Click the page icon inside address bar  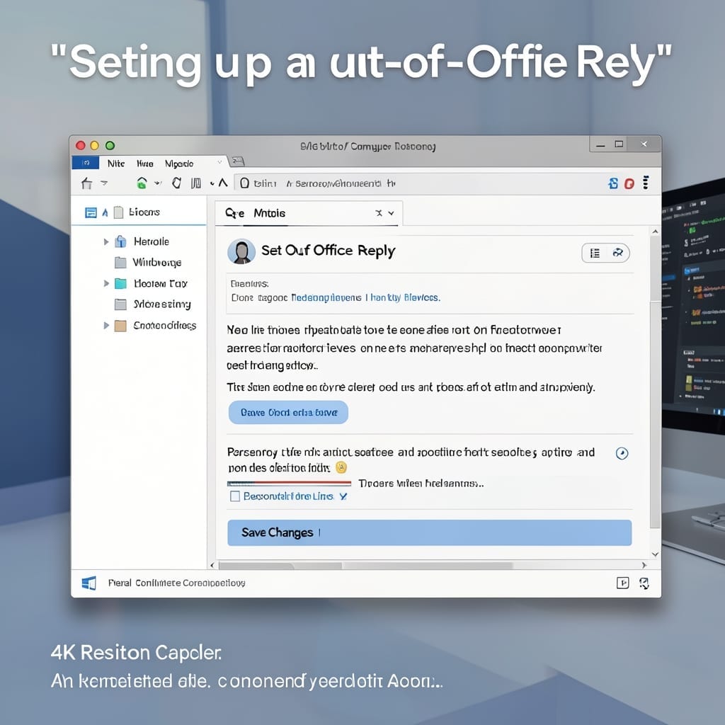[x=244, y=183]
